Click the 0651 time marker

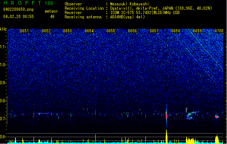click(25, 31)
